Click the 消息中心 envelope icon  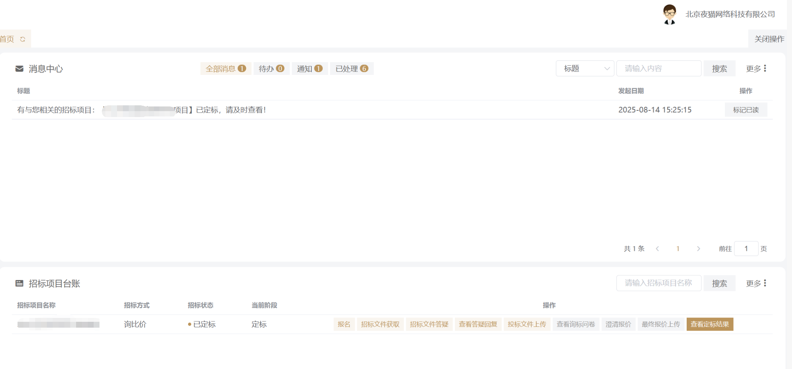(19, 69)
